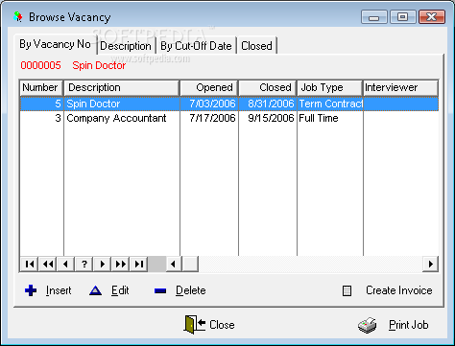
Task: Click red Spin Doctor heading label
Action: 99,65
